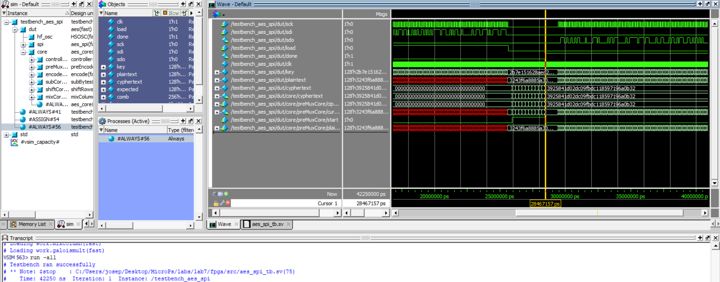The width and height of the screenshot is (720, 282).
Task: Select the clk signal in Objects list
Action: [120, 22]
